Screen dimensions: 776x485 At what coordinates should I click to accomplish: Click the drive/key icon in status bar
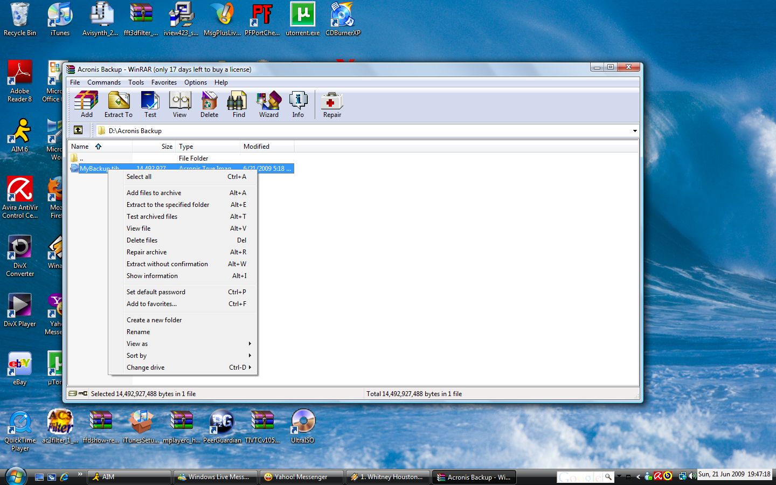pos(78,393)
